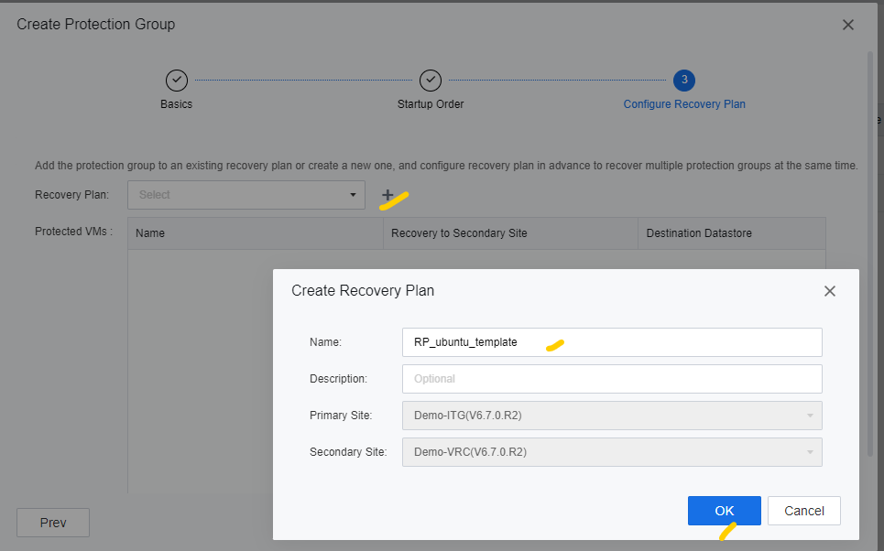Expand the Secondary Site dropdown

(x=612, y=452)
